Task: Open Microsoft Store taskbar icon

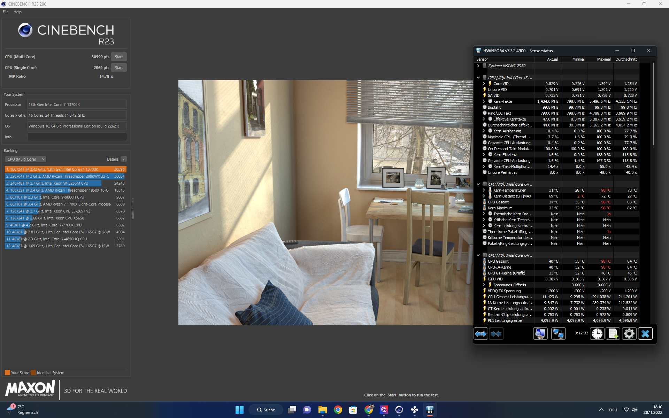Action: point(353,410)
